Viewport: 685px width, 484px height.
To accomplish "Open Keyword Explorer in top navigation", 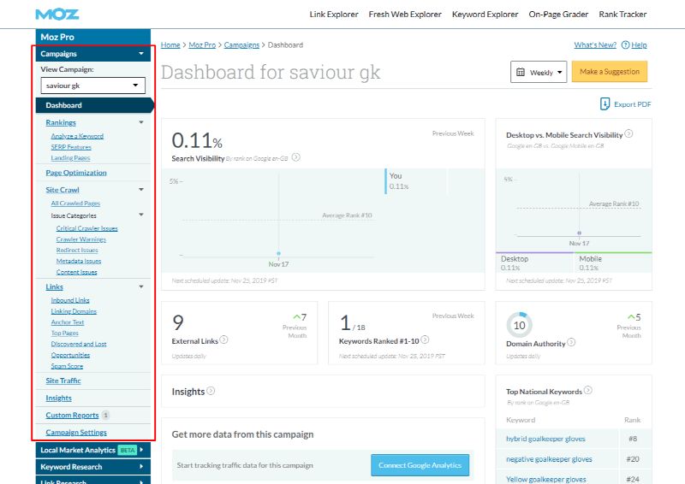I will point(485,15).
